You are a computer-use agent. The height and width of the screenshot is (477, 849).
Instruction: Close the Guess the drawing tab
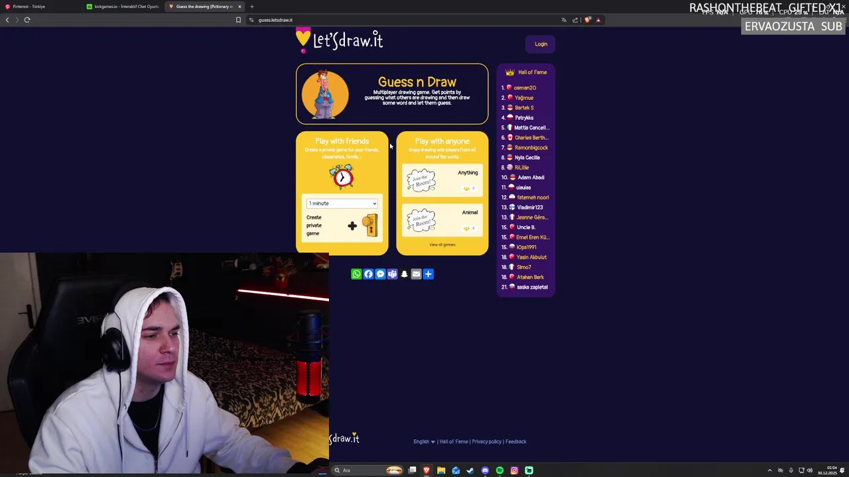tap(240, 7)
